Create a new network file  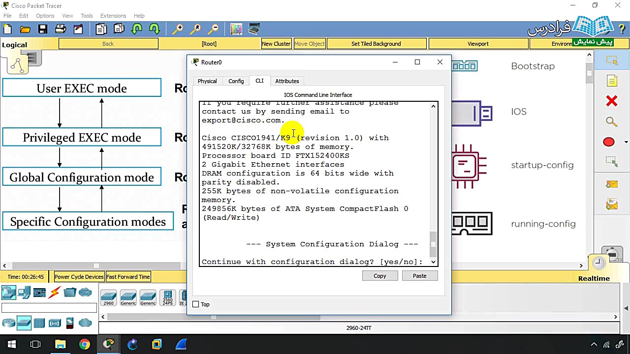tap(8, 29)
